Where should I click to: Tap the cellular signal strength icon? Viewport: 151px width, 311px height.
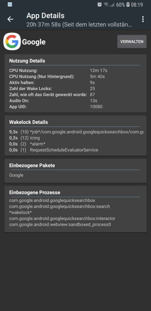[112, 5]
